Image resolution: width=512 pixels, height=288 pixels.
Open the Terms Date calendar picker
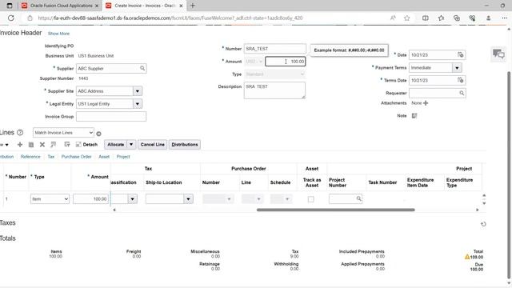[461, 80]
